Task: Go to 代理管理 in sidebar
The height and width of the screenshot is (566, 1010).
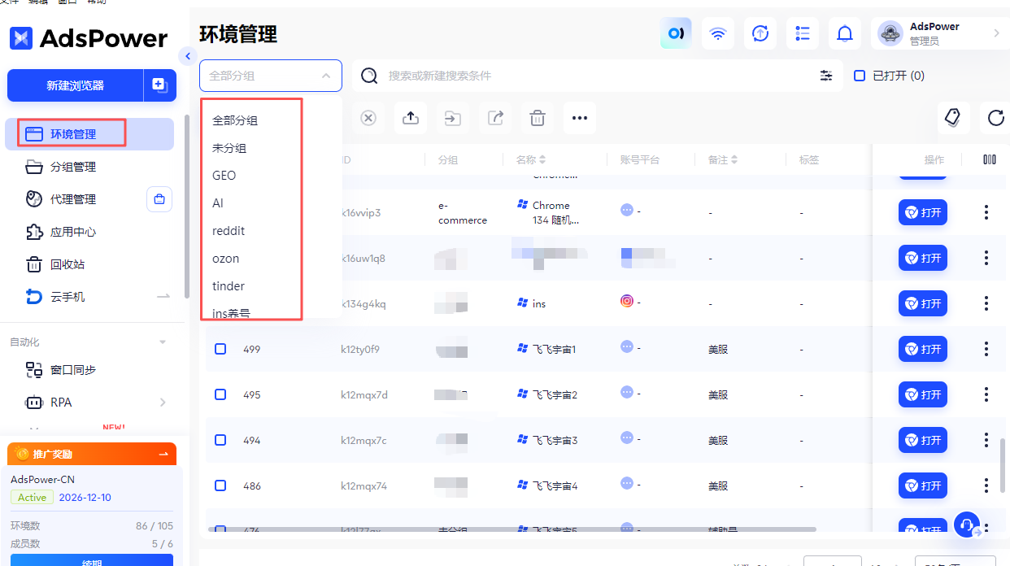Action: (x=73, y=199)
